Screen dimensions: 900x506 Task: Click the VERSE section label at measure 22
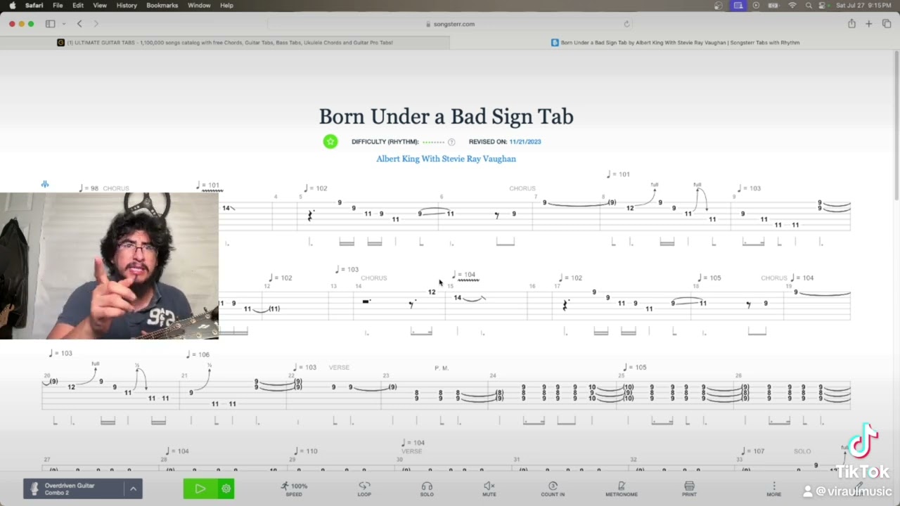[x=339, y=368]
